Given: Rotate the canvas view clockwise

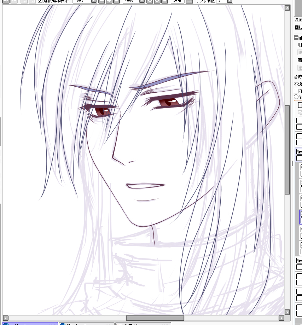Looking at the screenshot, I should [x=157, y=1].
